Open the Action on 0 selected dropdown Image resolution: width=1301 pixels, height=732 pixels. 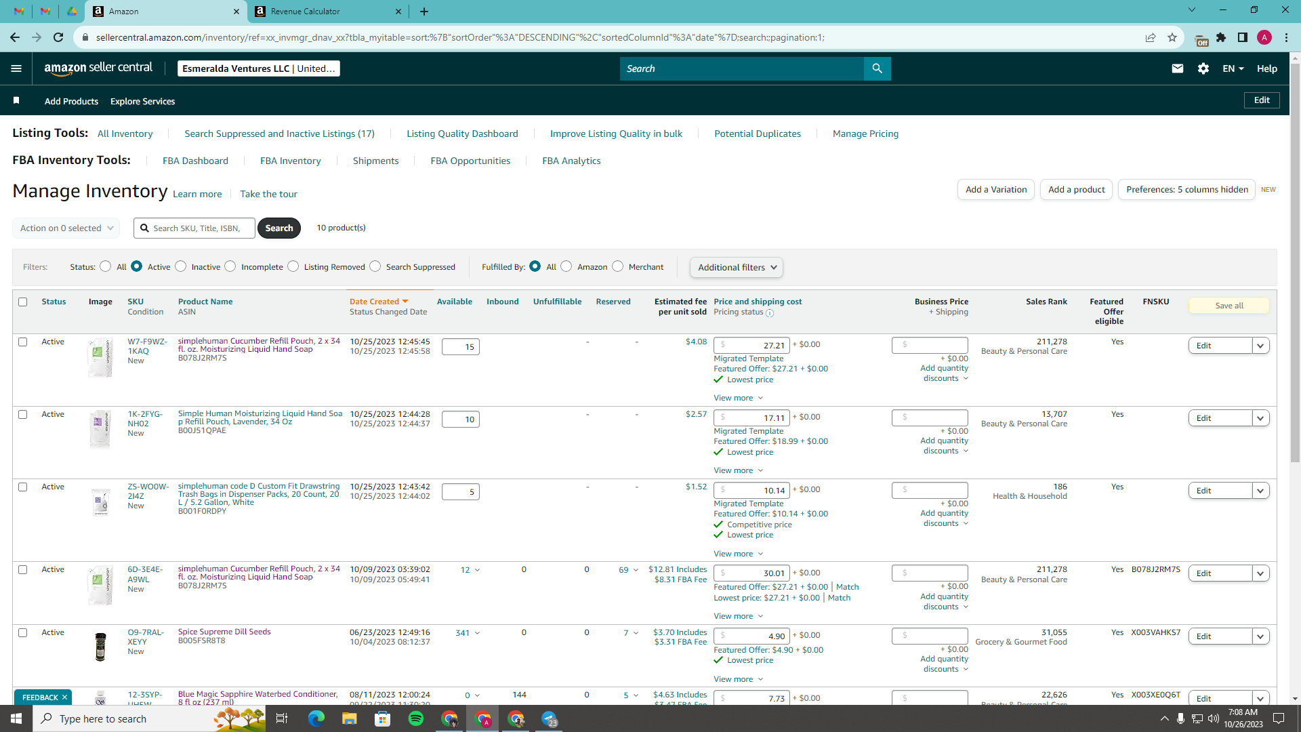click(x=66, y=228)
